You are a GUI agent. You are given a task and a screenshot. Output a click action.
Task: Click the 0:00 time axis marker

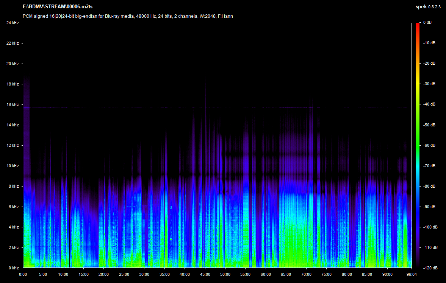(x=23, y=274)
